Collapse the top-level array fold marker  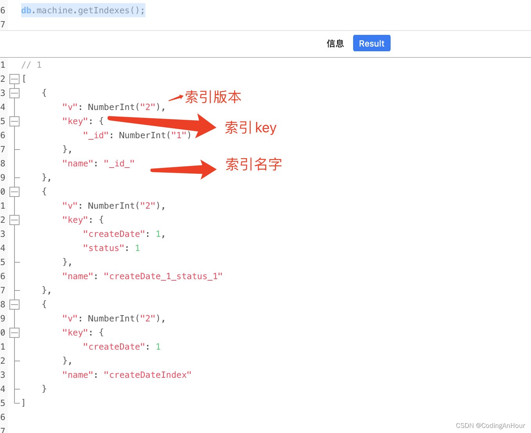(x=14, y=79)
